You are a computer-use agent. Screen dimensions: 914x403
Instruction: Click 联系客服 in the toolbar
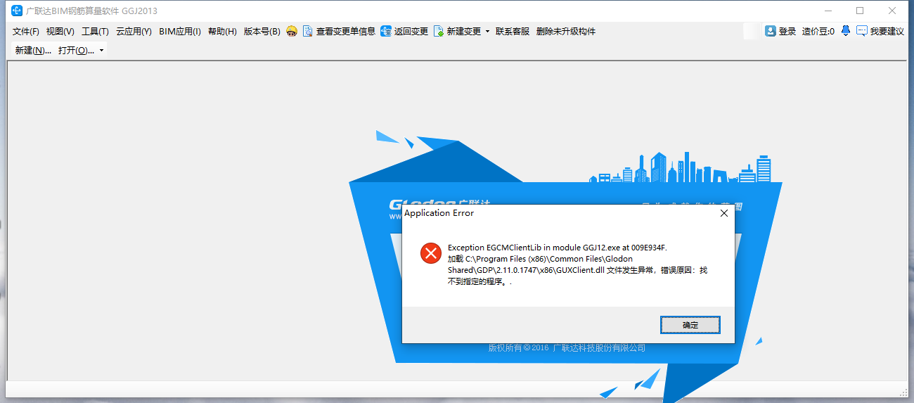click(x=513, y=32)
